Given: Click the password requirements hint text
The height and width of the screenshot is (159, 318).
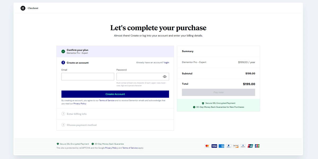Looking at the screenshot, I should click(142, 84).
